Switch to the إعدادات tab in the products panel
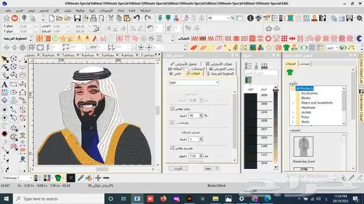 (304, 64)
